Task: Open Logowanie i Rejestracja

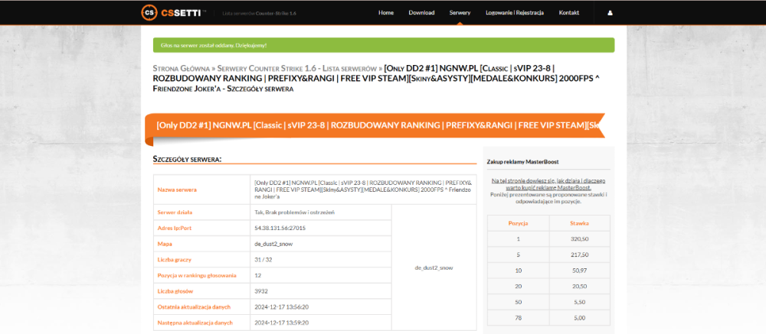Action: click(x=515, y=13)
